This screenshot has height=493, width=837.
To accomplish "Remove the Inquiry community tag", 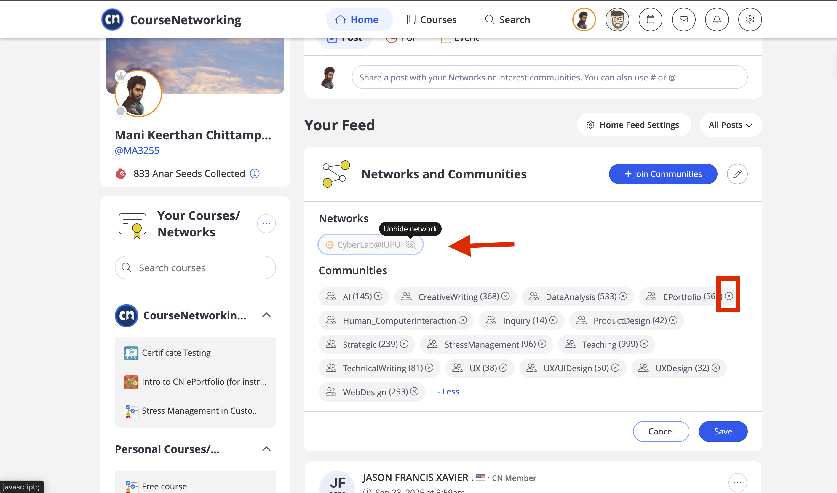I will (x=553, y=320).
